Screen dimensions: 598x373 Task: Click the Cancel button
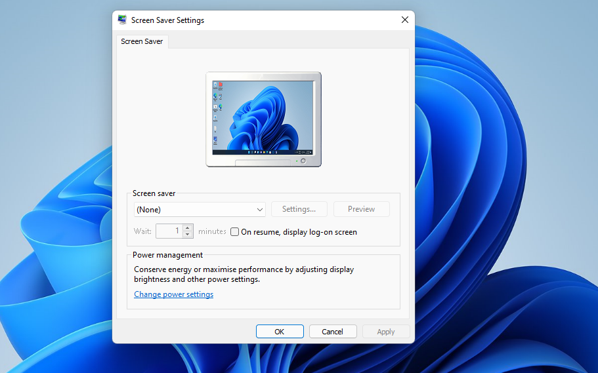click(x=333, y=332)
